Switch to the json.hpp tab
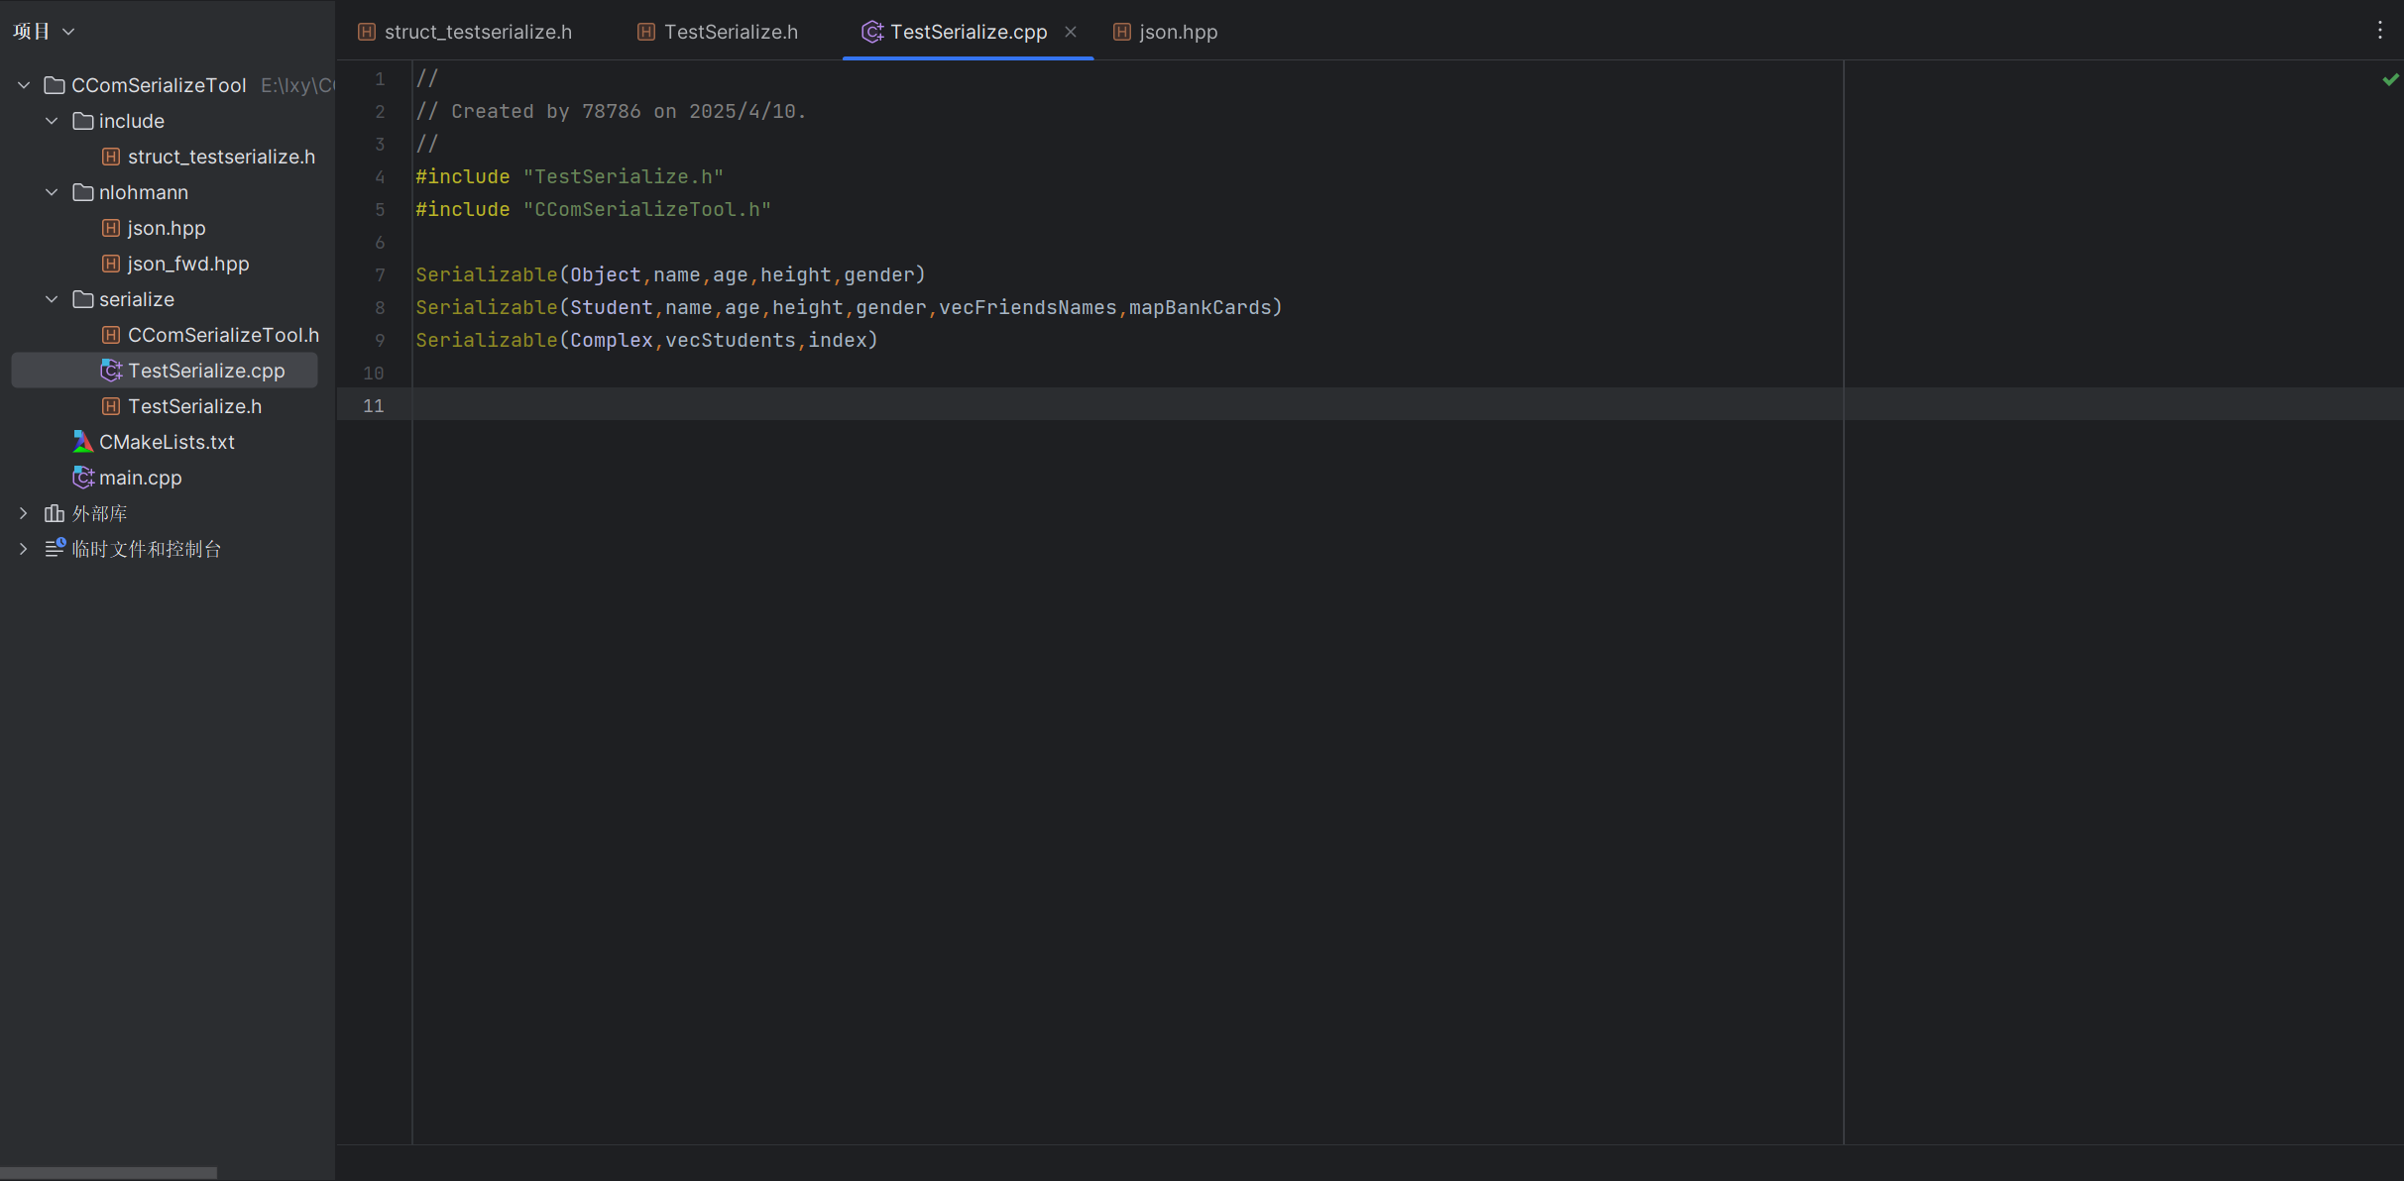The height and width of the screenshot is (1181, 2404). tap(1166, 32)
